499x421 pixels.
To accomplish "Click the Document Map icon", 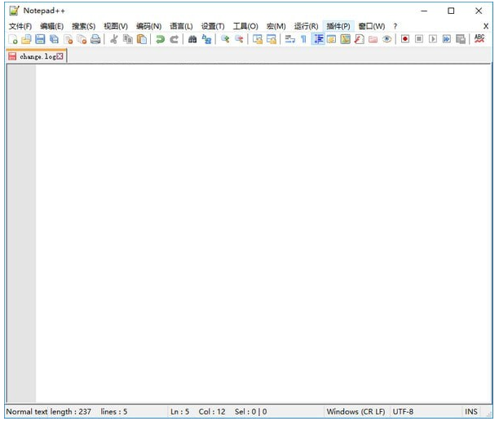I will (x=345, y=39).
